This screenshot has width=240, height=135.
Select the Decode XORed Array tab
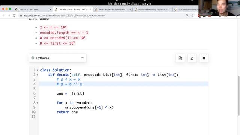[73, 9]
